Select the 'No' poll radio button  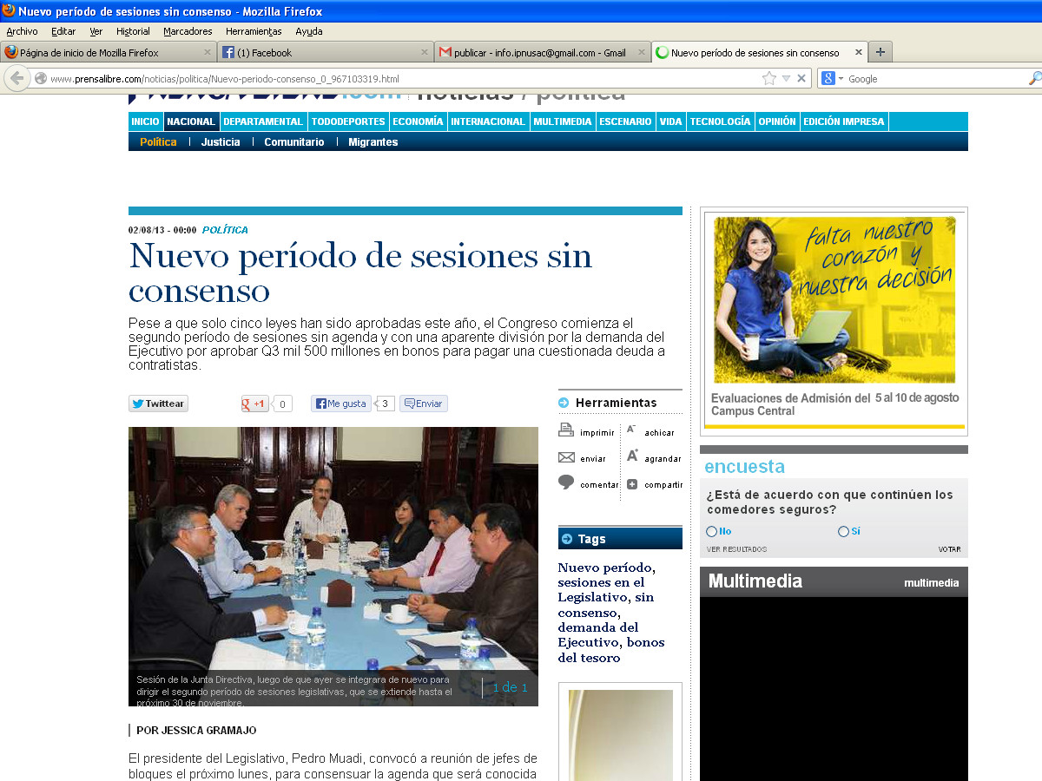pyautogui.click(x=711, y=531)
